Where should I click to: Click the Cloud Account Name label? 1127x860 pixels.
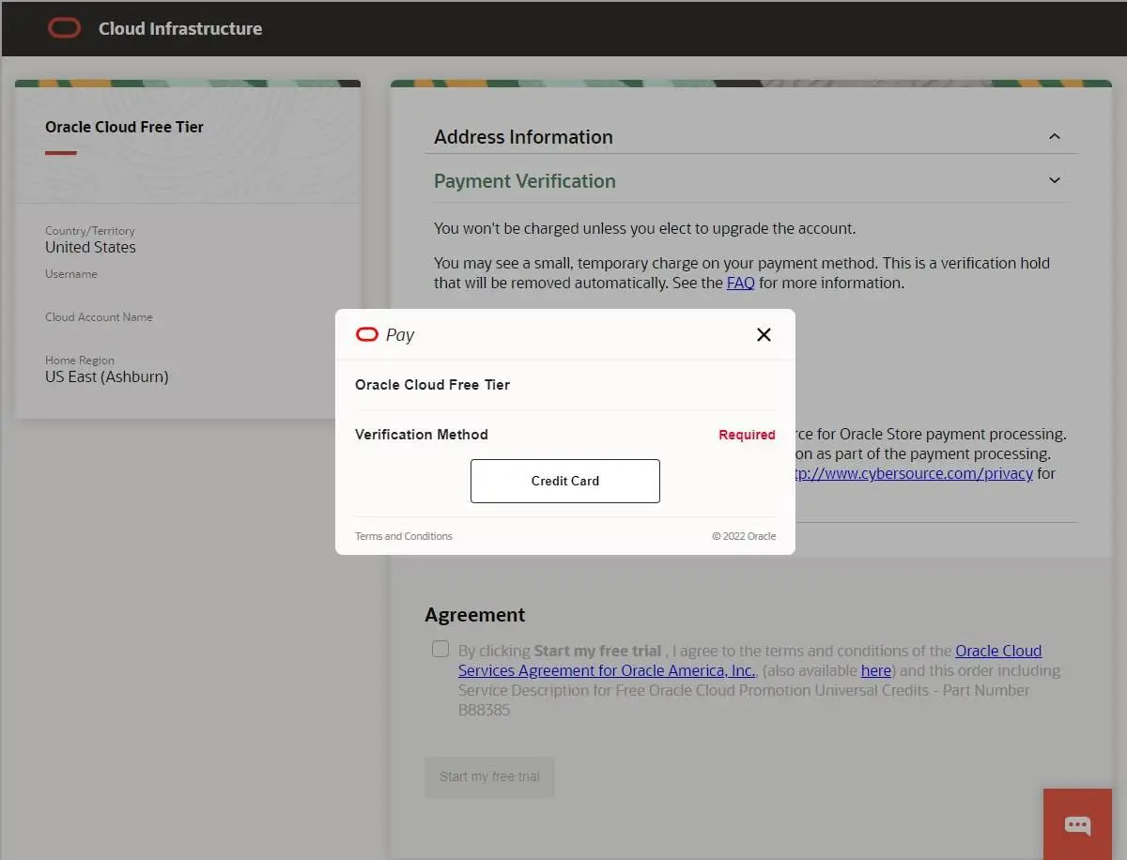tap(99, 317)
